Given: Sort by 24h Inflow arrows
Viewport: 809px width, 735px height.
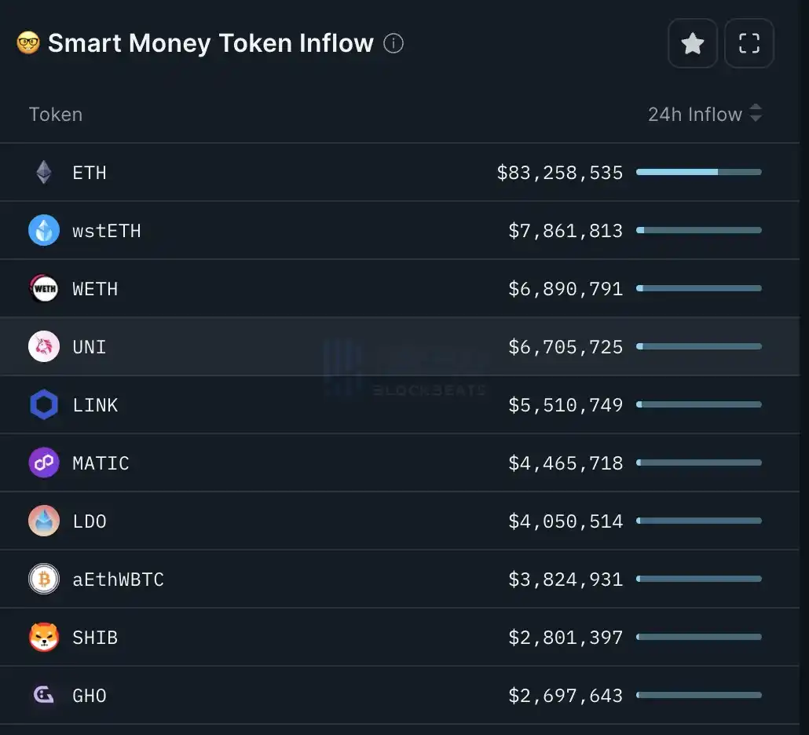Looking at the screenshot, I should click(756, 114).
